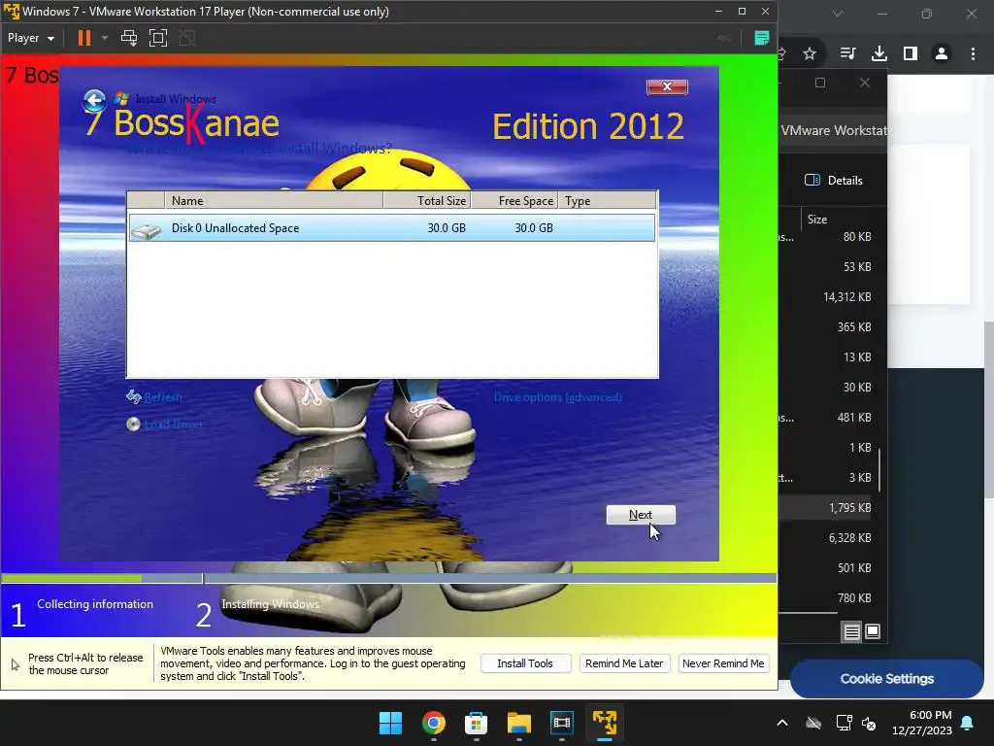This screenshot has width=994, height=746.
Task: Click the Refresh link
Action: [x=162, y=397]
